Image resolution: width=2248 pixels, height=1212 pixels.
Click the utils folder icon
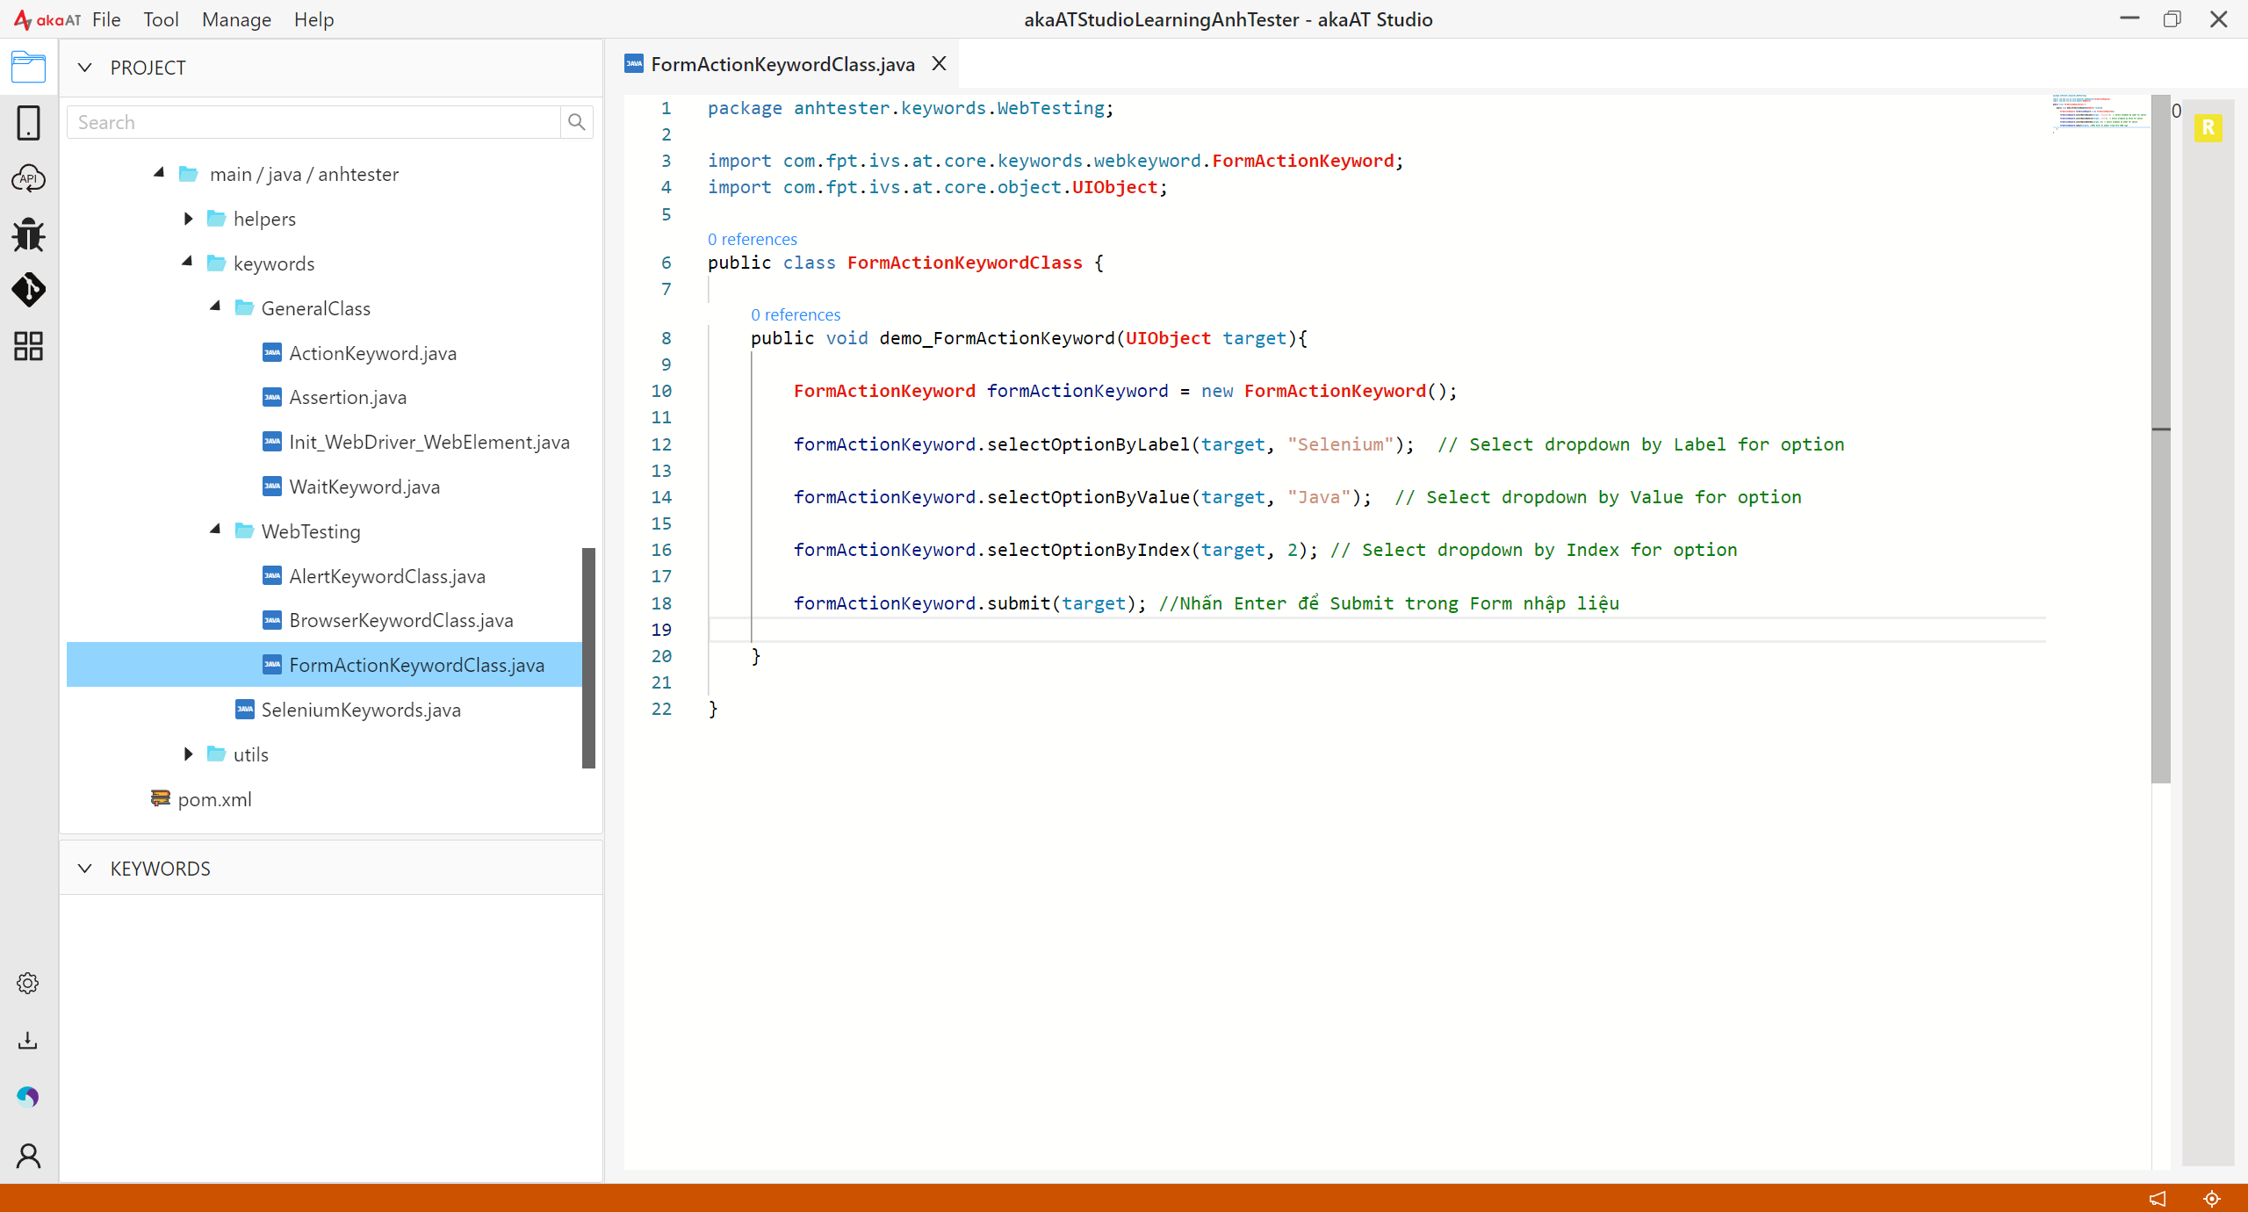[216, 754]
